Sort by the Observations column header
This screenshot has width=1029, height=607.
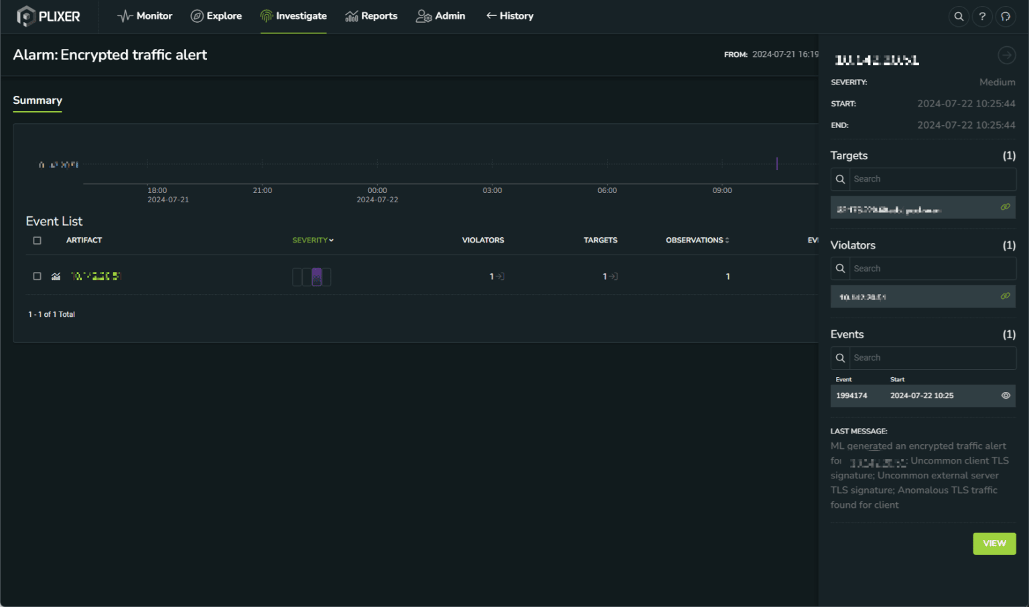tap(697, 240)
